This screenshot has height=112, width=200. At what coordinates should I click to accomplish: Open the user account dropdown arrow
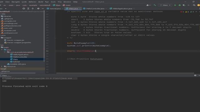tap(150, 5)
